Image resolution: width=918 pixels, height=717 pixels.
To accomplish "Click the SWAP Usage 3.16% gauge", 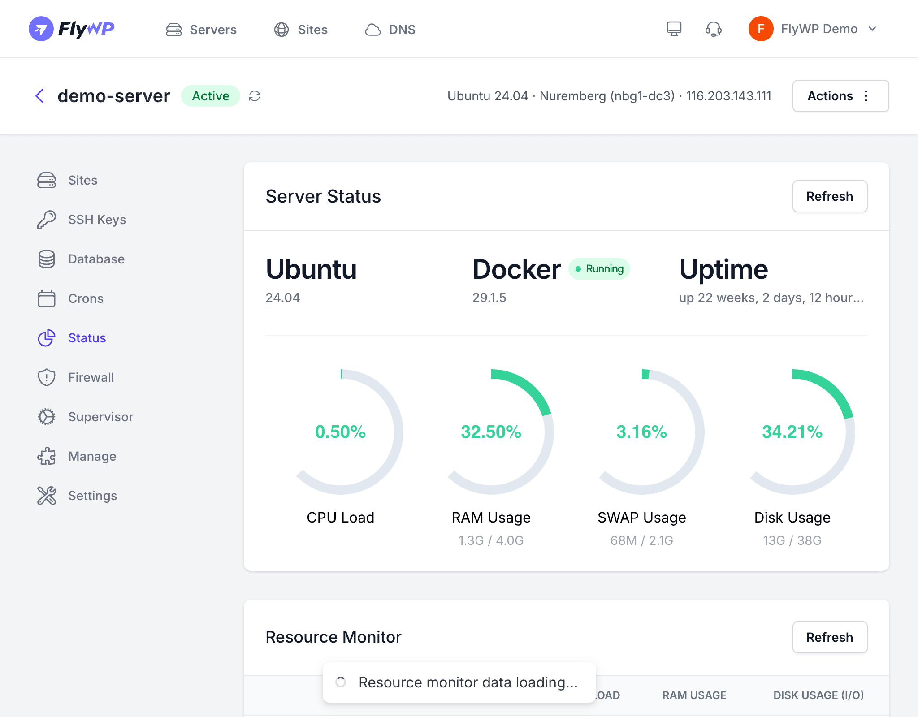I will tap(642, 432).
